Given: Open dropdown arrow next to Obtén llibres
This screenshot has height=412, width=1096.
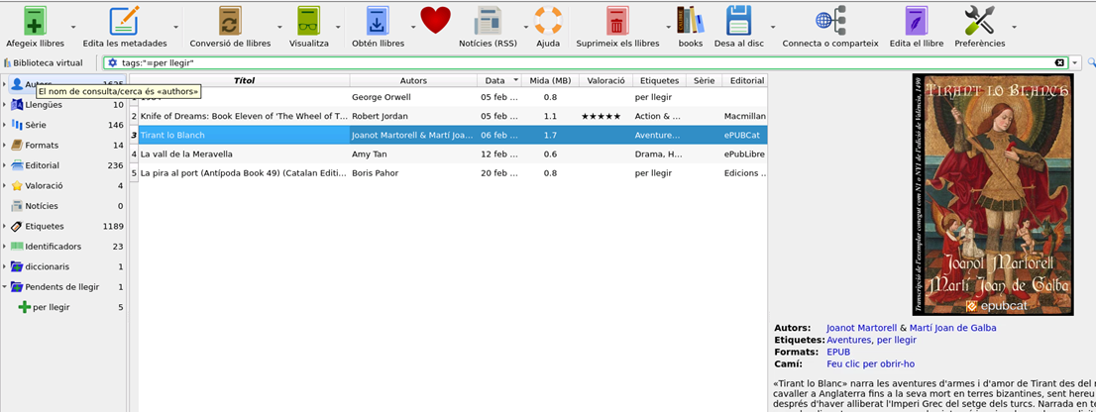Looking at the screenshot, I should click(413, 27).
